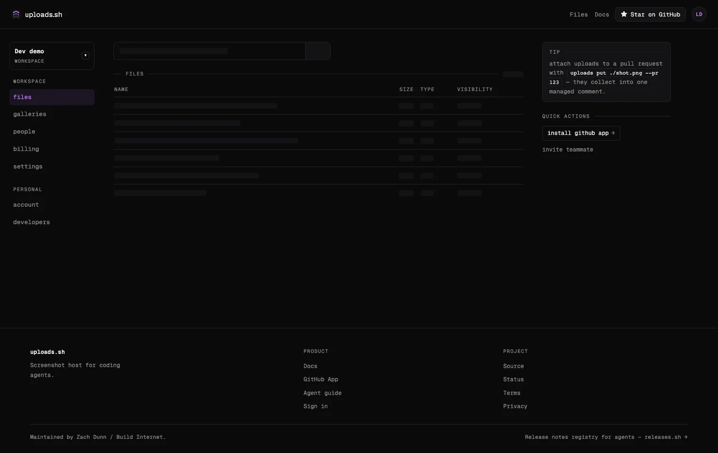
Task: Star the project on GitHub
Action: [x=650, y=14]
